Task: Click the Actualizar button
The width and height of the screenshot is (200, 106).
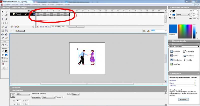Action: point(183,99)
